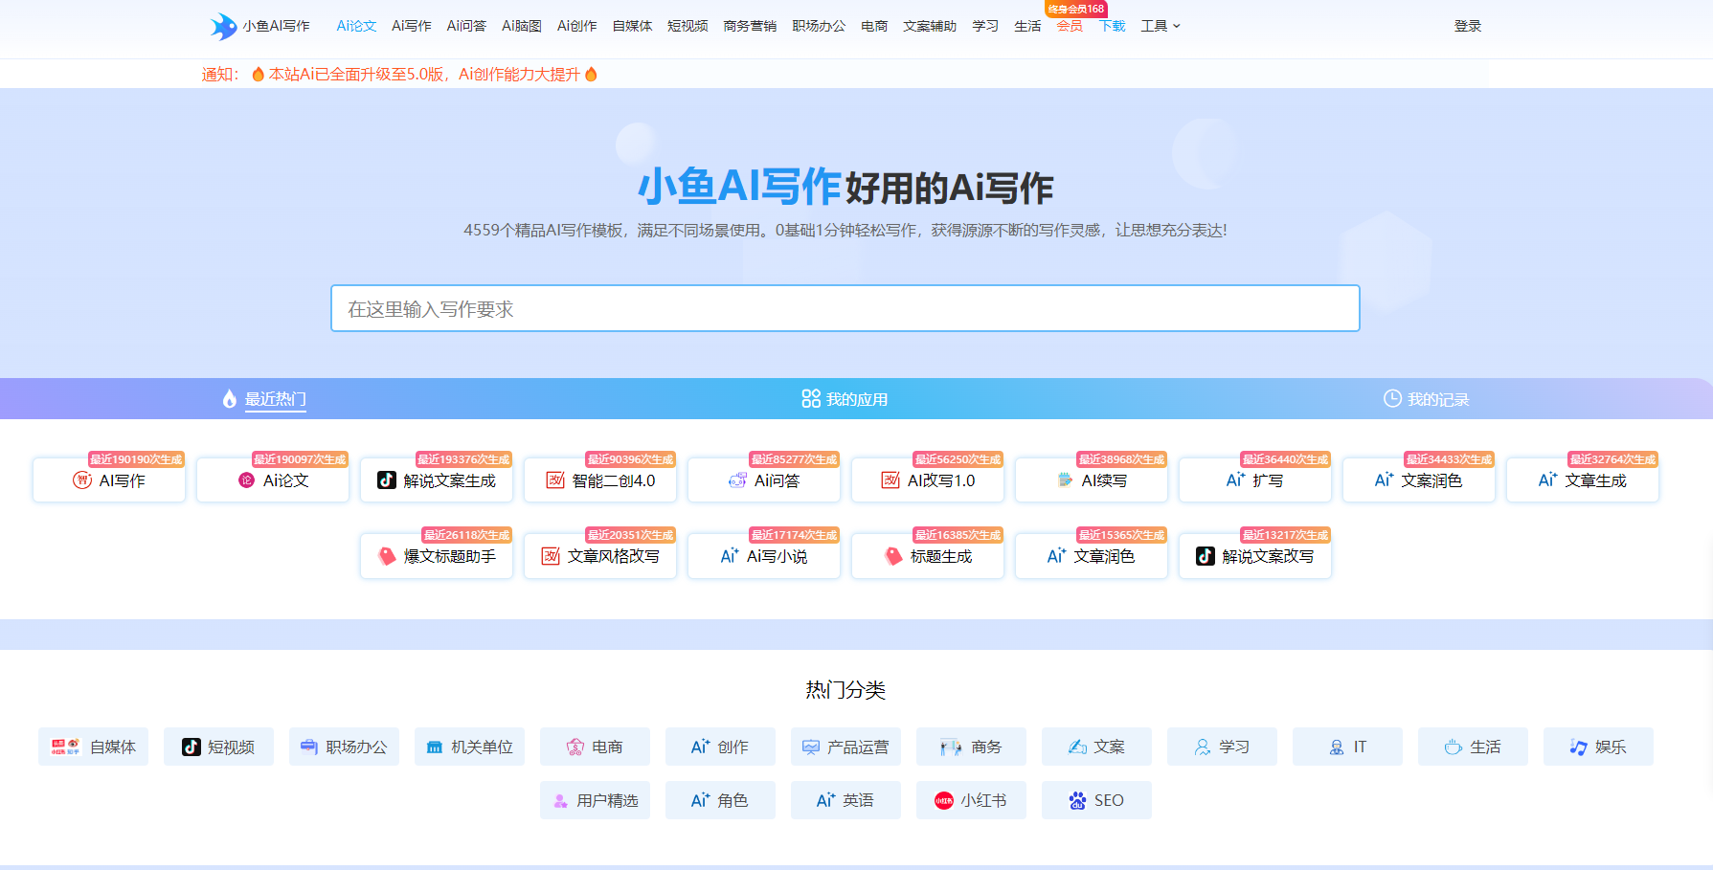Open Ai论文 in the top navigation
Image resolution: width=1713 pixels, height=870 pixels.
[x=356, y=26]
